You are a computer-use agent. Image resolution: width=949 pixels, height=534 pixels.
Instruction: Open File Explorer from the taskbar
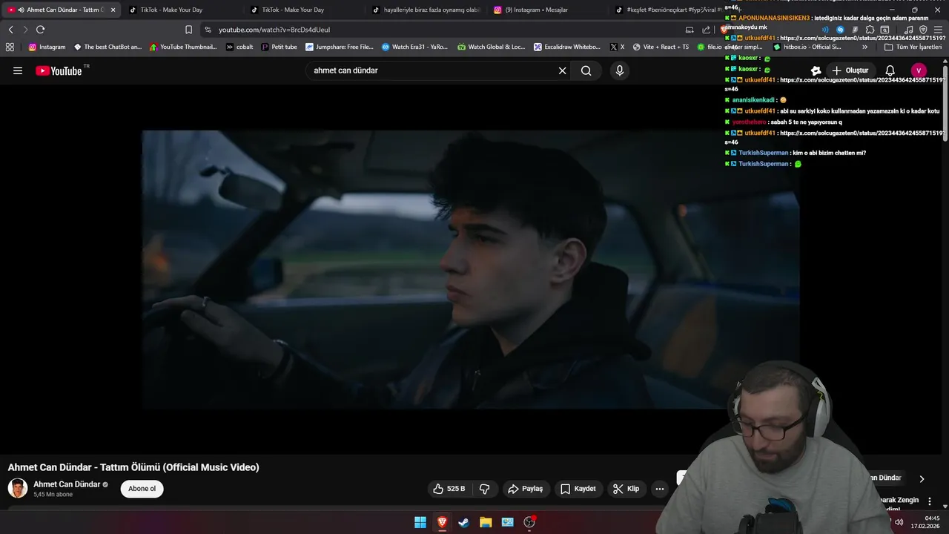click(486, 522)
